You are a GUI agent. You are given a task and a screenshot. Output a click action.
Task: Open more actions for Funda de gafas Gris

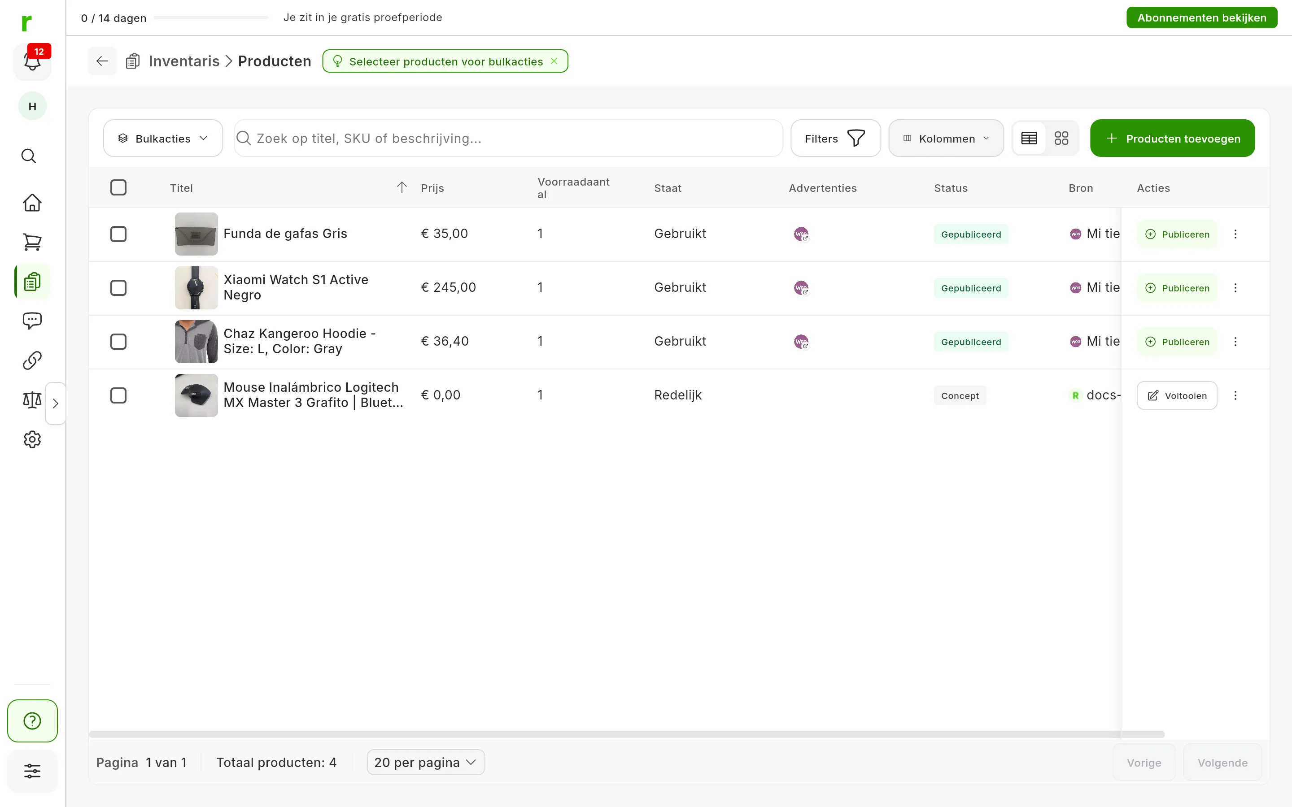pyautogui.click(x=1235, y=234)
